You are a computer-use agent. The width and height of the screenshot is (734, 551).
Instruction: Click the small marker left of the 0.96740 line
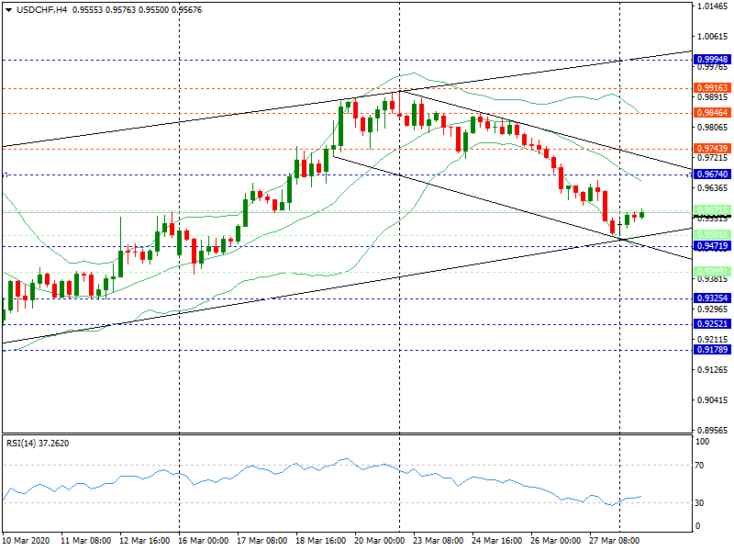coord(5,174)
